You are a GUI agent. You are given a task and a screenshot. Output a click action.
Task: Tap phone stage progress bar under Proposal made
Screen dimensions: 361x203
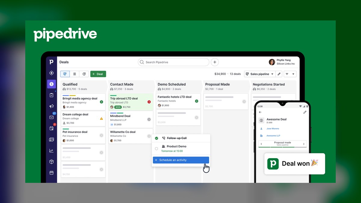[282, 147]
